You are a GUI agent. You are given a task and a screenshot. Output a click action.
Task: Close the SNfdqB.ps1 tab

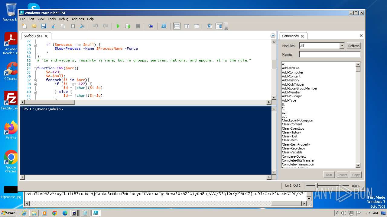coord(46,36)
